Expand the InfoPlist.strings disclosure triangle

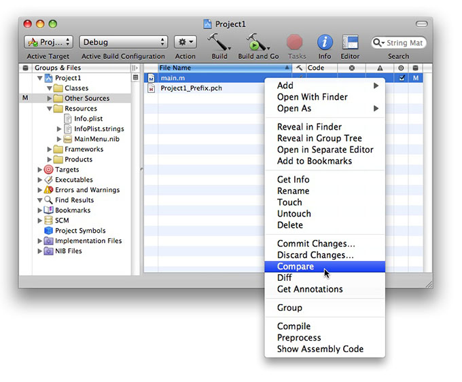[x=59, y=129]
